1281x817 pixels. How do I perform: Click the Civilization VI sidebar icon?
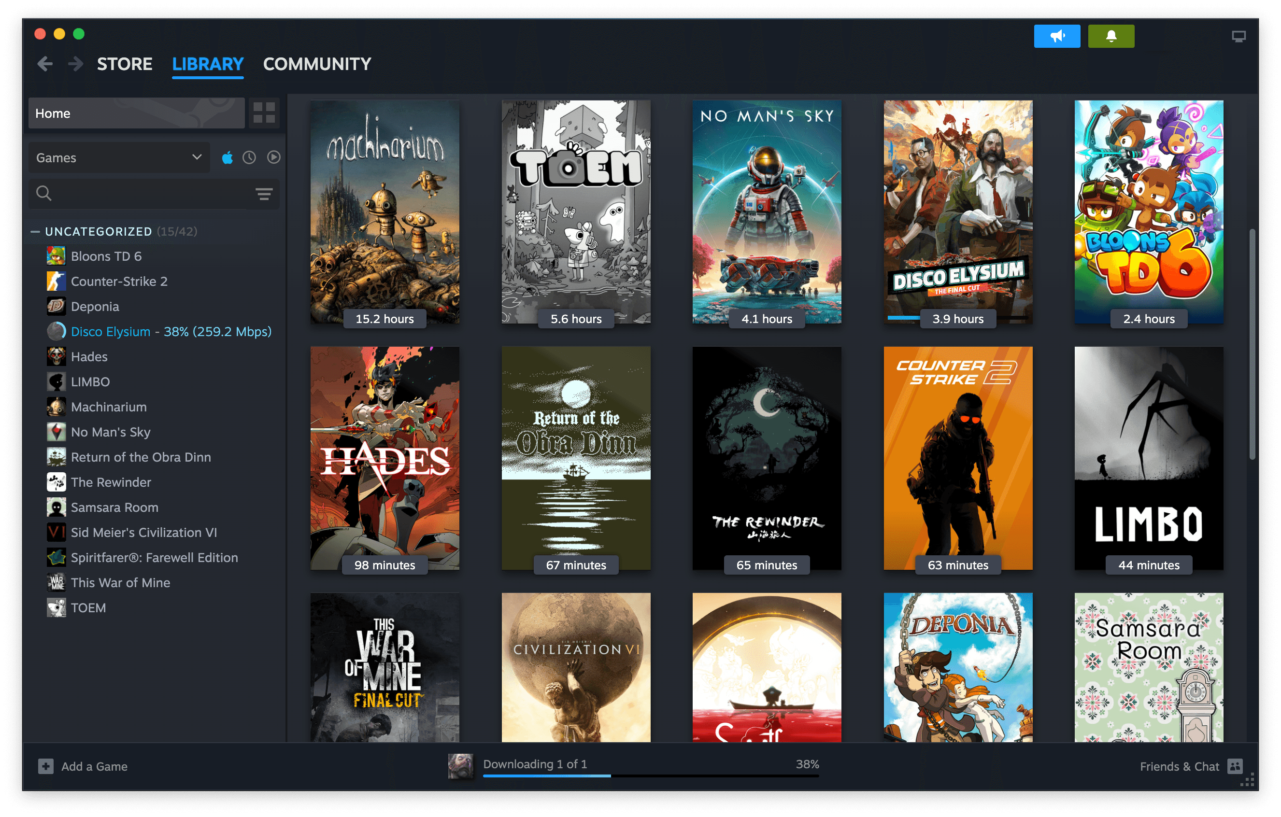point(56,532)
